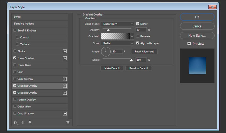Add another Stroke with plus icon
This screenshot has height=133, width=226.
tap(65, 51)
